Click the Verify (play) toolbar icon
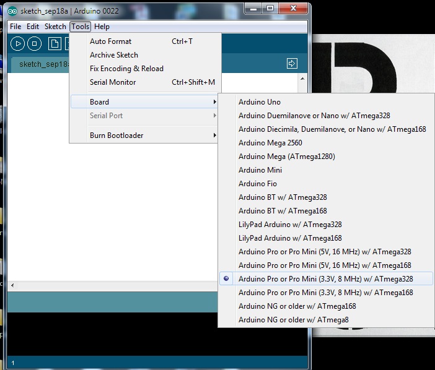This screenshot has width=435, height=370. tap(17, 44)
